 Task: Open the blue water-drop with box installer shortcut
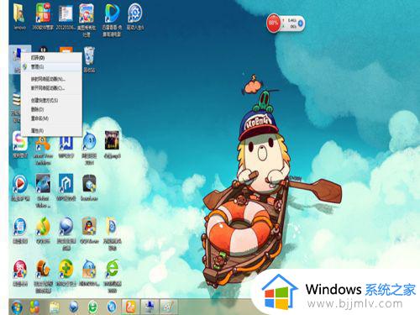[x=89, y=273]
